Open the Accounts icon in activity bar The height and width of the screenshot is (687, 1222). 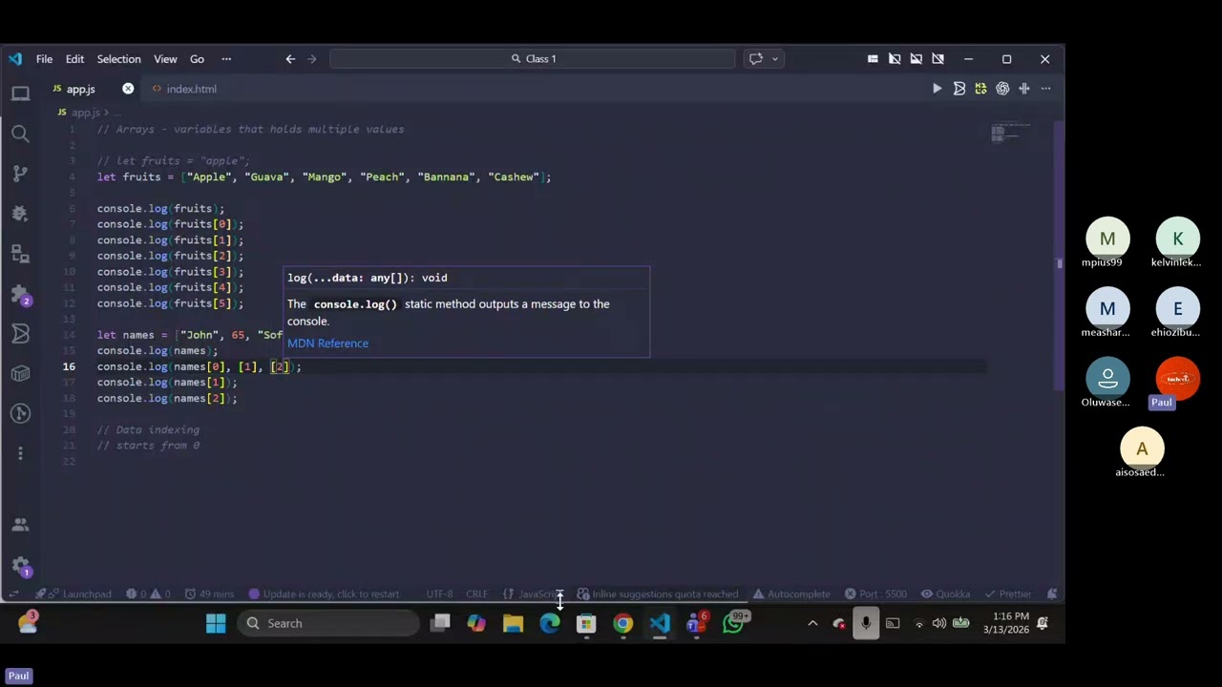[20, 525]
